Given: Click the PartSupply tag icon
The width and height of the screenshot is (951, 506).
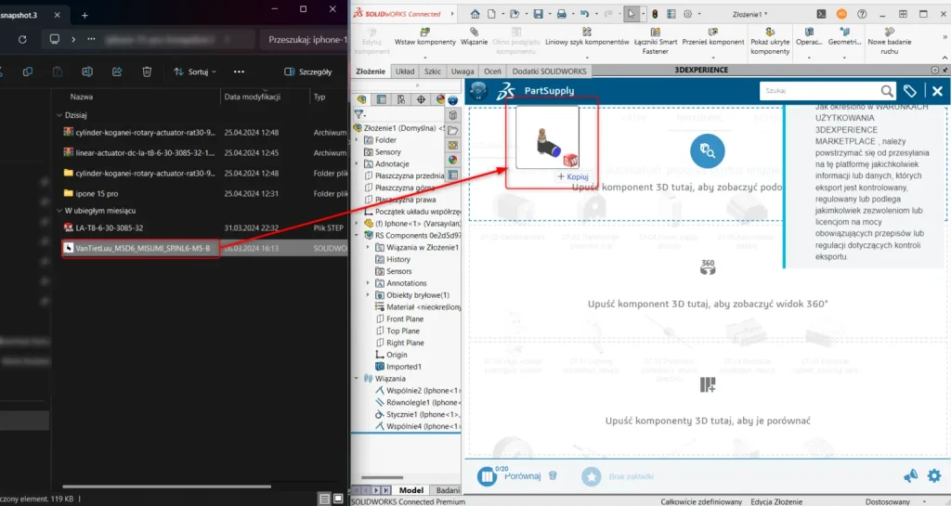Looking at the screenshot, I should click(910, 91).
